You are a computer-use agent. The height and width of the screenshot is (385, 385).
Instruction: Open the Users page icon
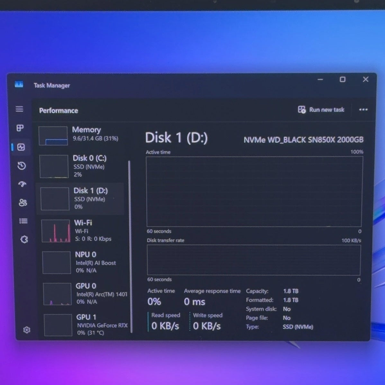tap(23, 202)
